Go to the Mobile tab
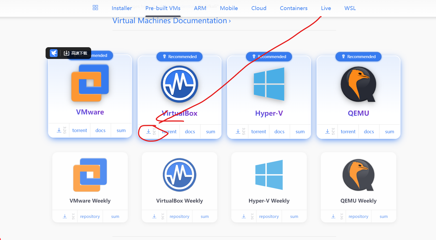436x240 pixels. point(229,8)
